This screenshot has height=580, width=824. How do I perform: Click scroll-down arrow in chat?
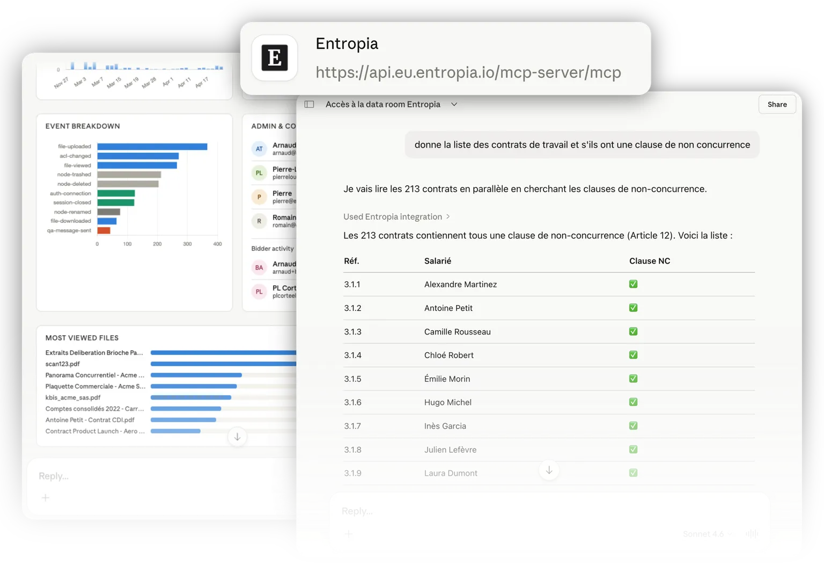[549, 470]
